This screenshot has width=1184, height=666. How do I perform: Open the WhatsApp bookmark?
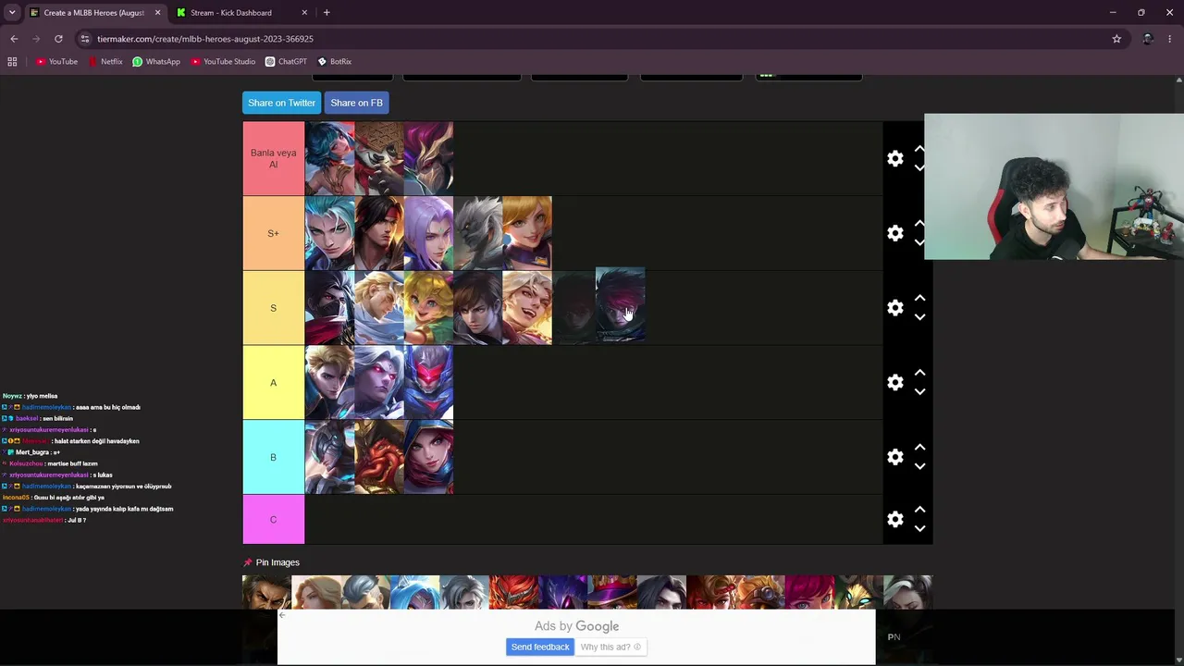(156, 61)
